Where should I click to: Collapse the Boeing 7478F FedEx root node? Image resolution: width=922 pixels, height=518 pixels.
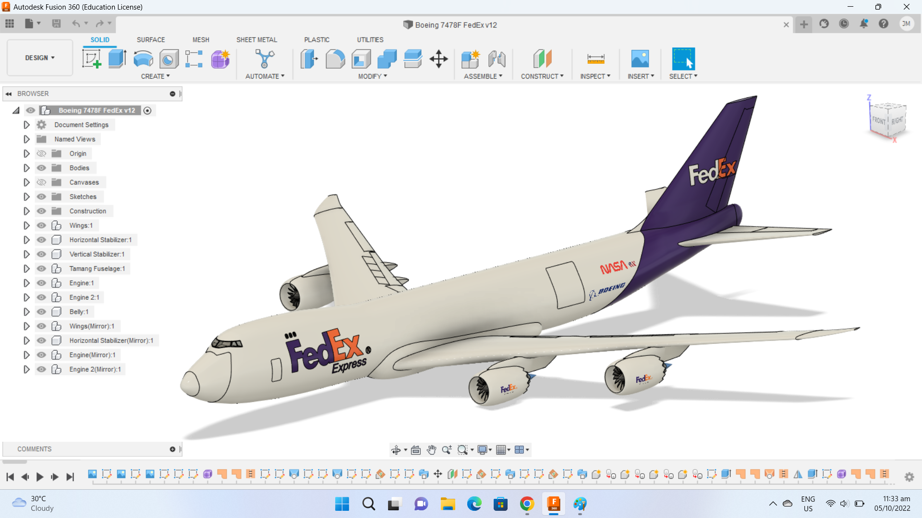click(x=16, y=110)
